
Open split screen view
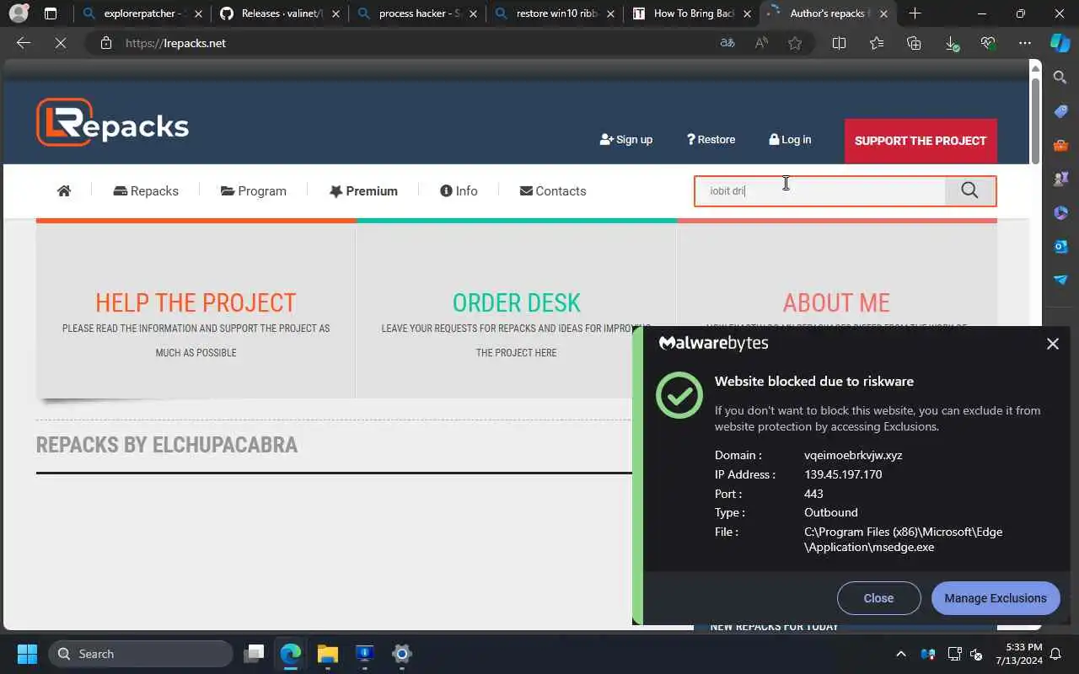point(840,43)
